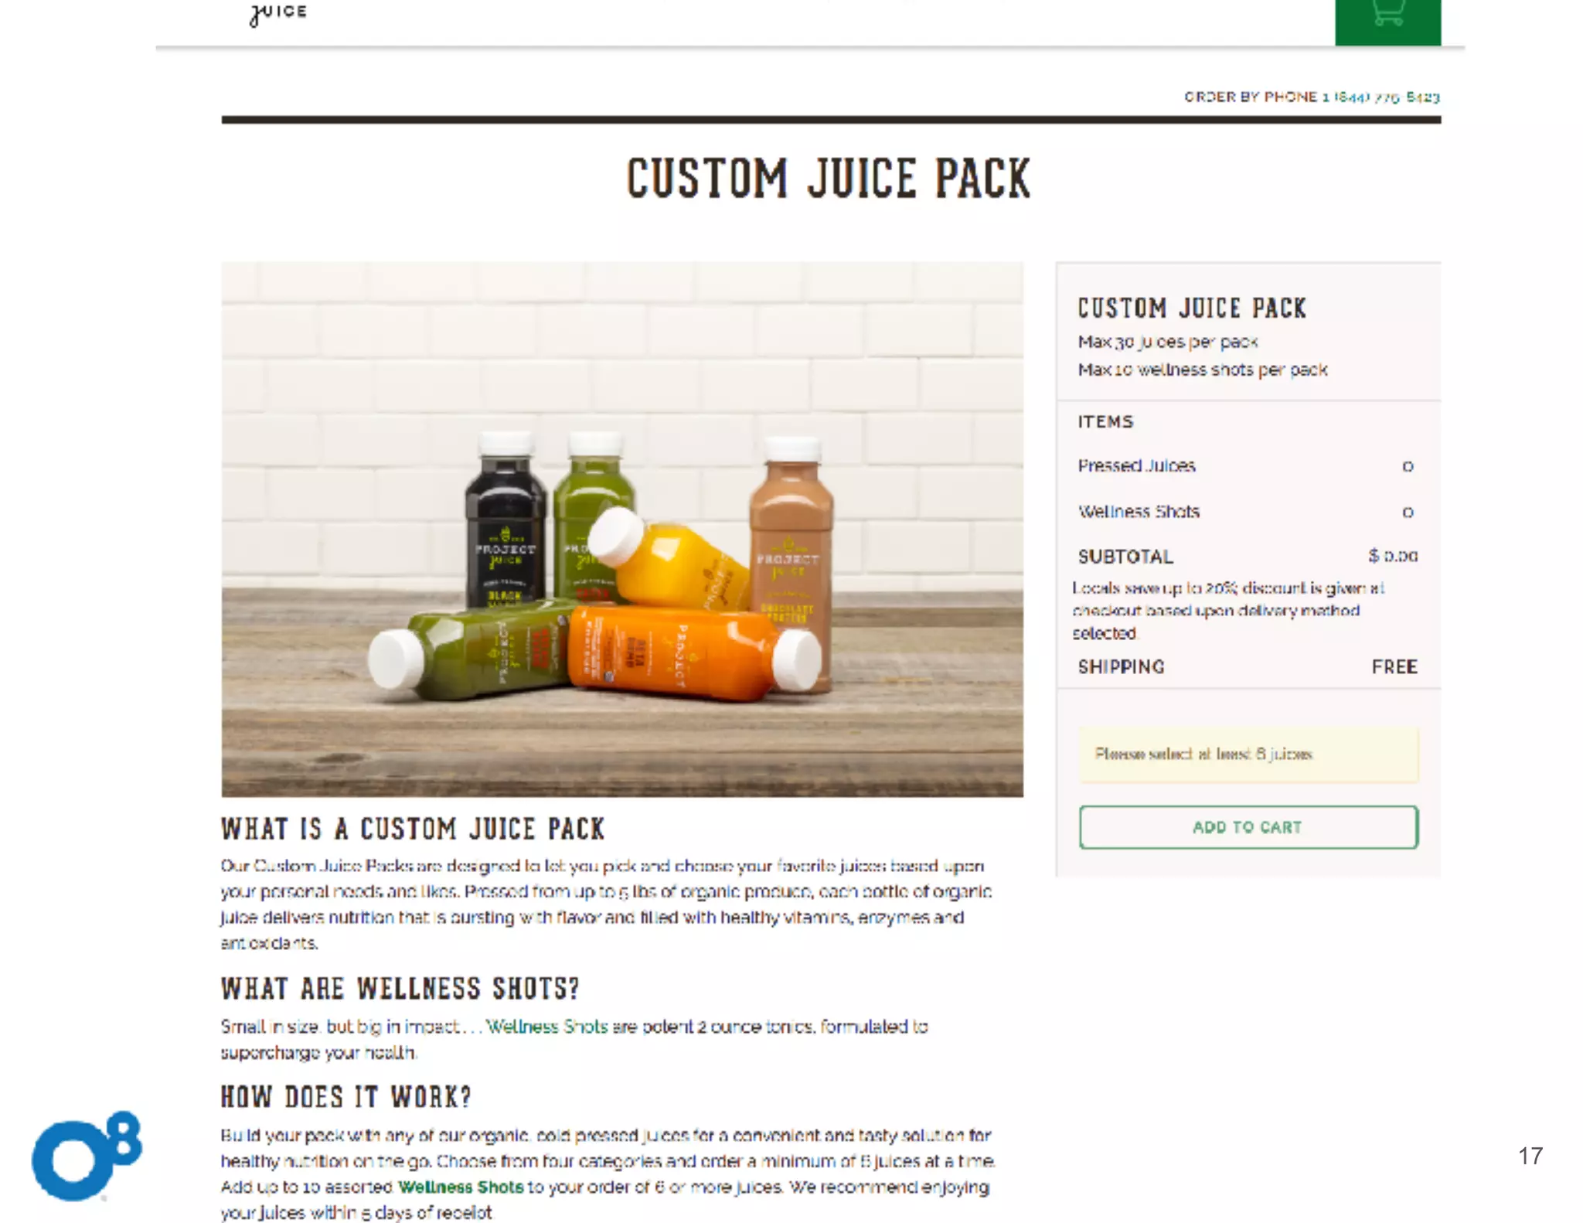Select the Pressed Juices item row
1583x1223 pixels.
(1248, 465)
